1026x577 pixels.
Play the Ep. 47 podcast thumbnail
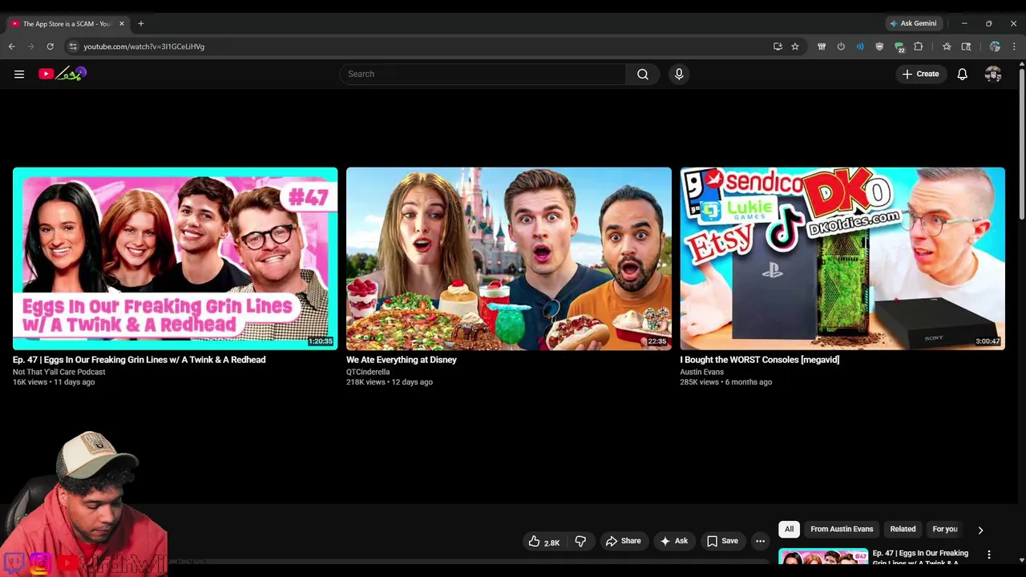pyautogui.click(x=175, y=259)
